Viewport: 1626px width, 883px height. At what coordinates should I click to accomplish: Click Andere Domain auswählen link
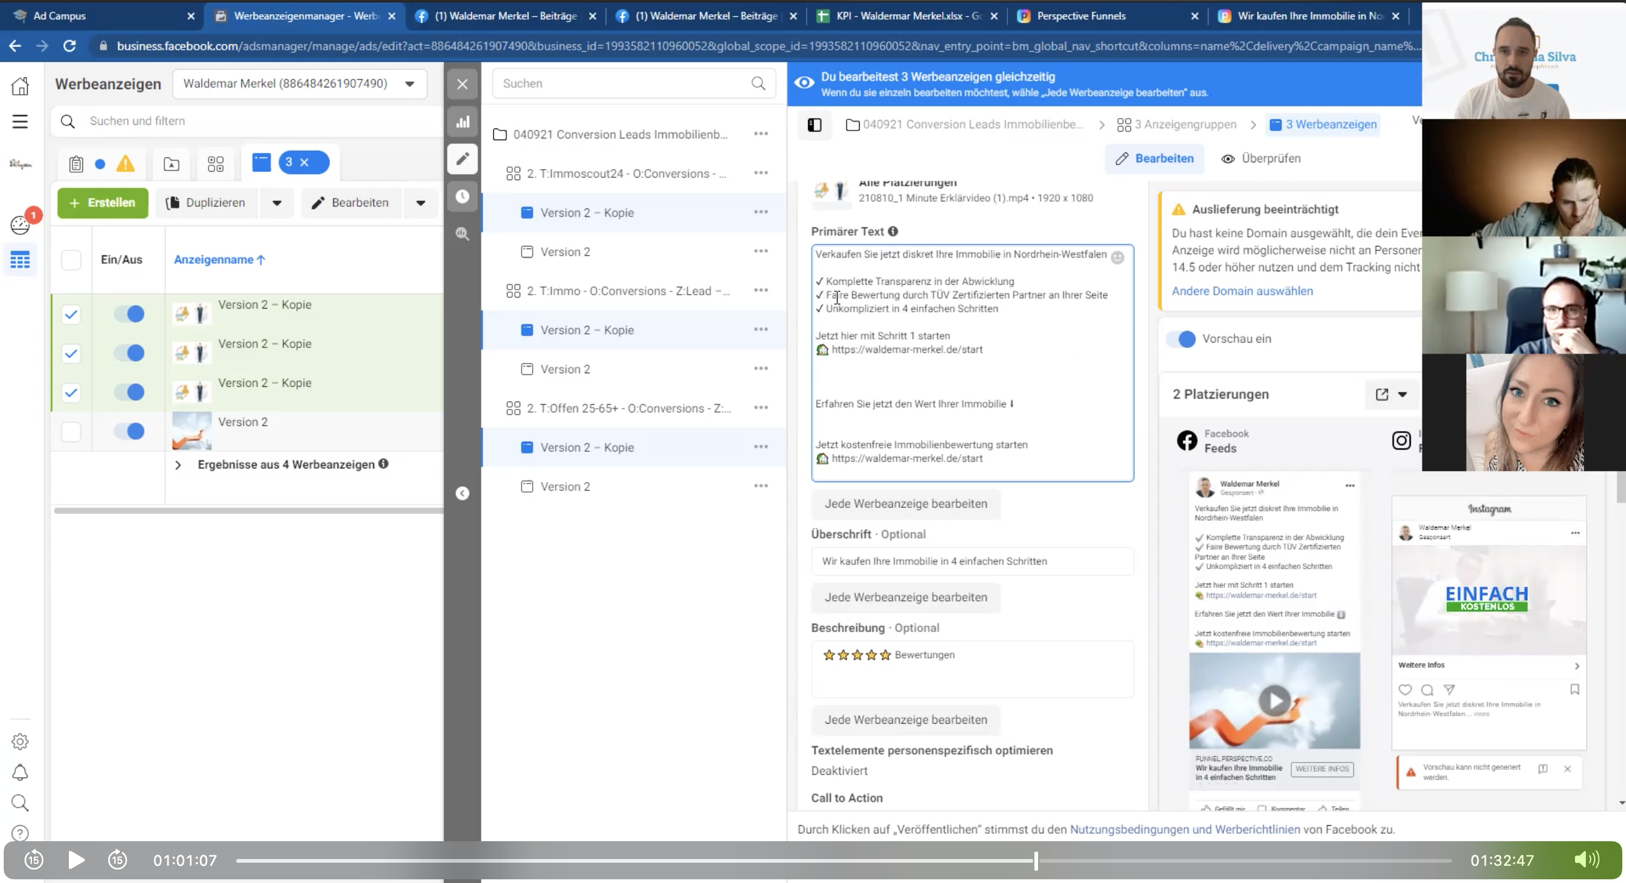(1242, 291)
